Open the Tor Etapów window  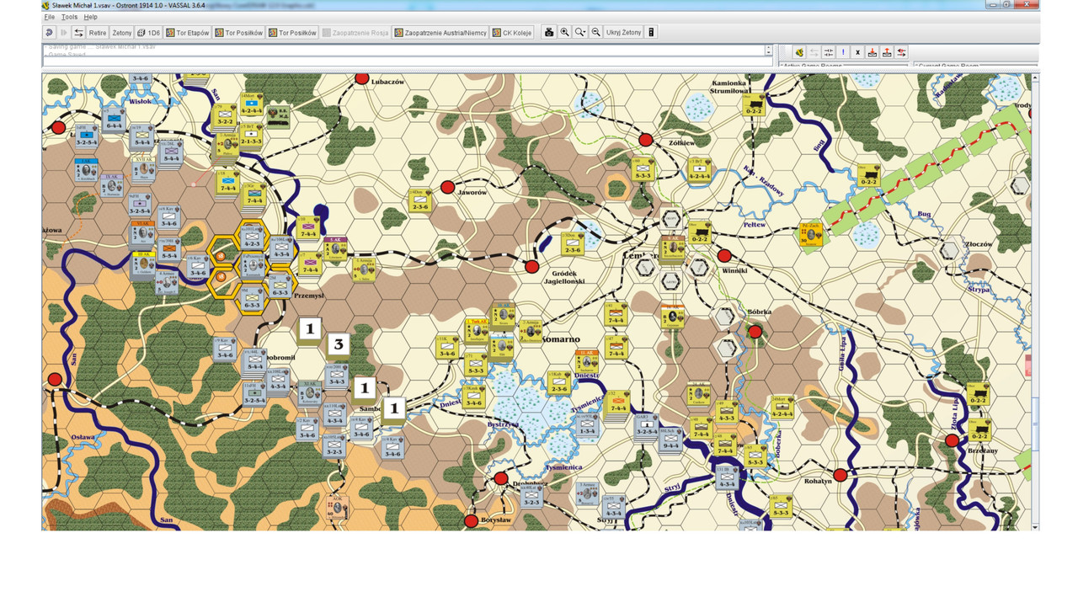click(187, 32)
